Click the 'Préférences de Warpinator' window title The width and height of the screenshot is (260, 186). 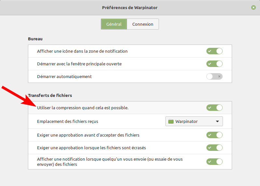pyautogui.click(x=130, y=7)
